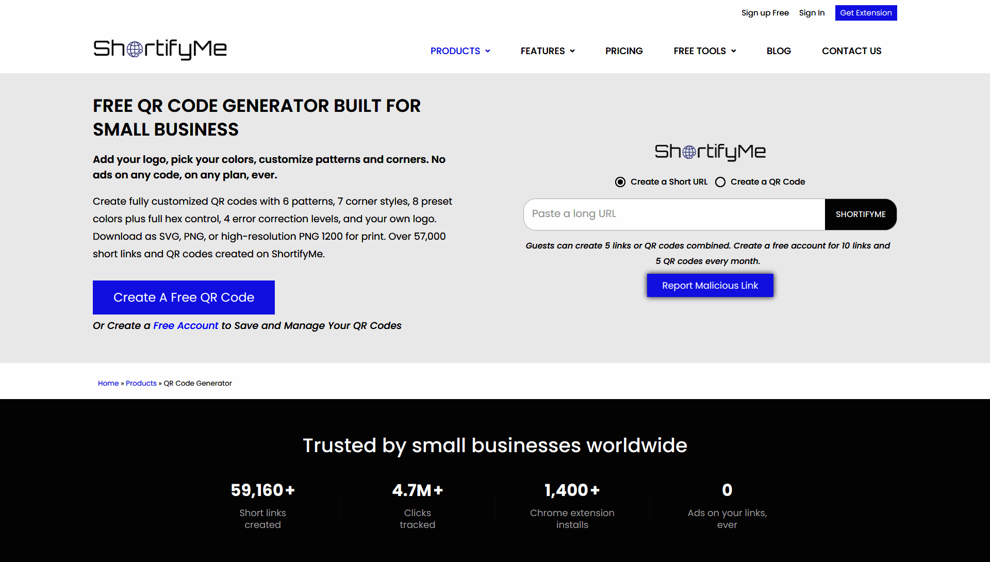This screenshot has height=562, width=990.
Task: Open the Free Account link
Action: (x=186, y=326)
